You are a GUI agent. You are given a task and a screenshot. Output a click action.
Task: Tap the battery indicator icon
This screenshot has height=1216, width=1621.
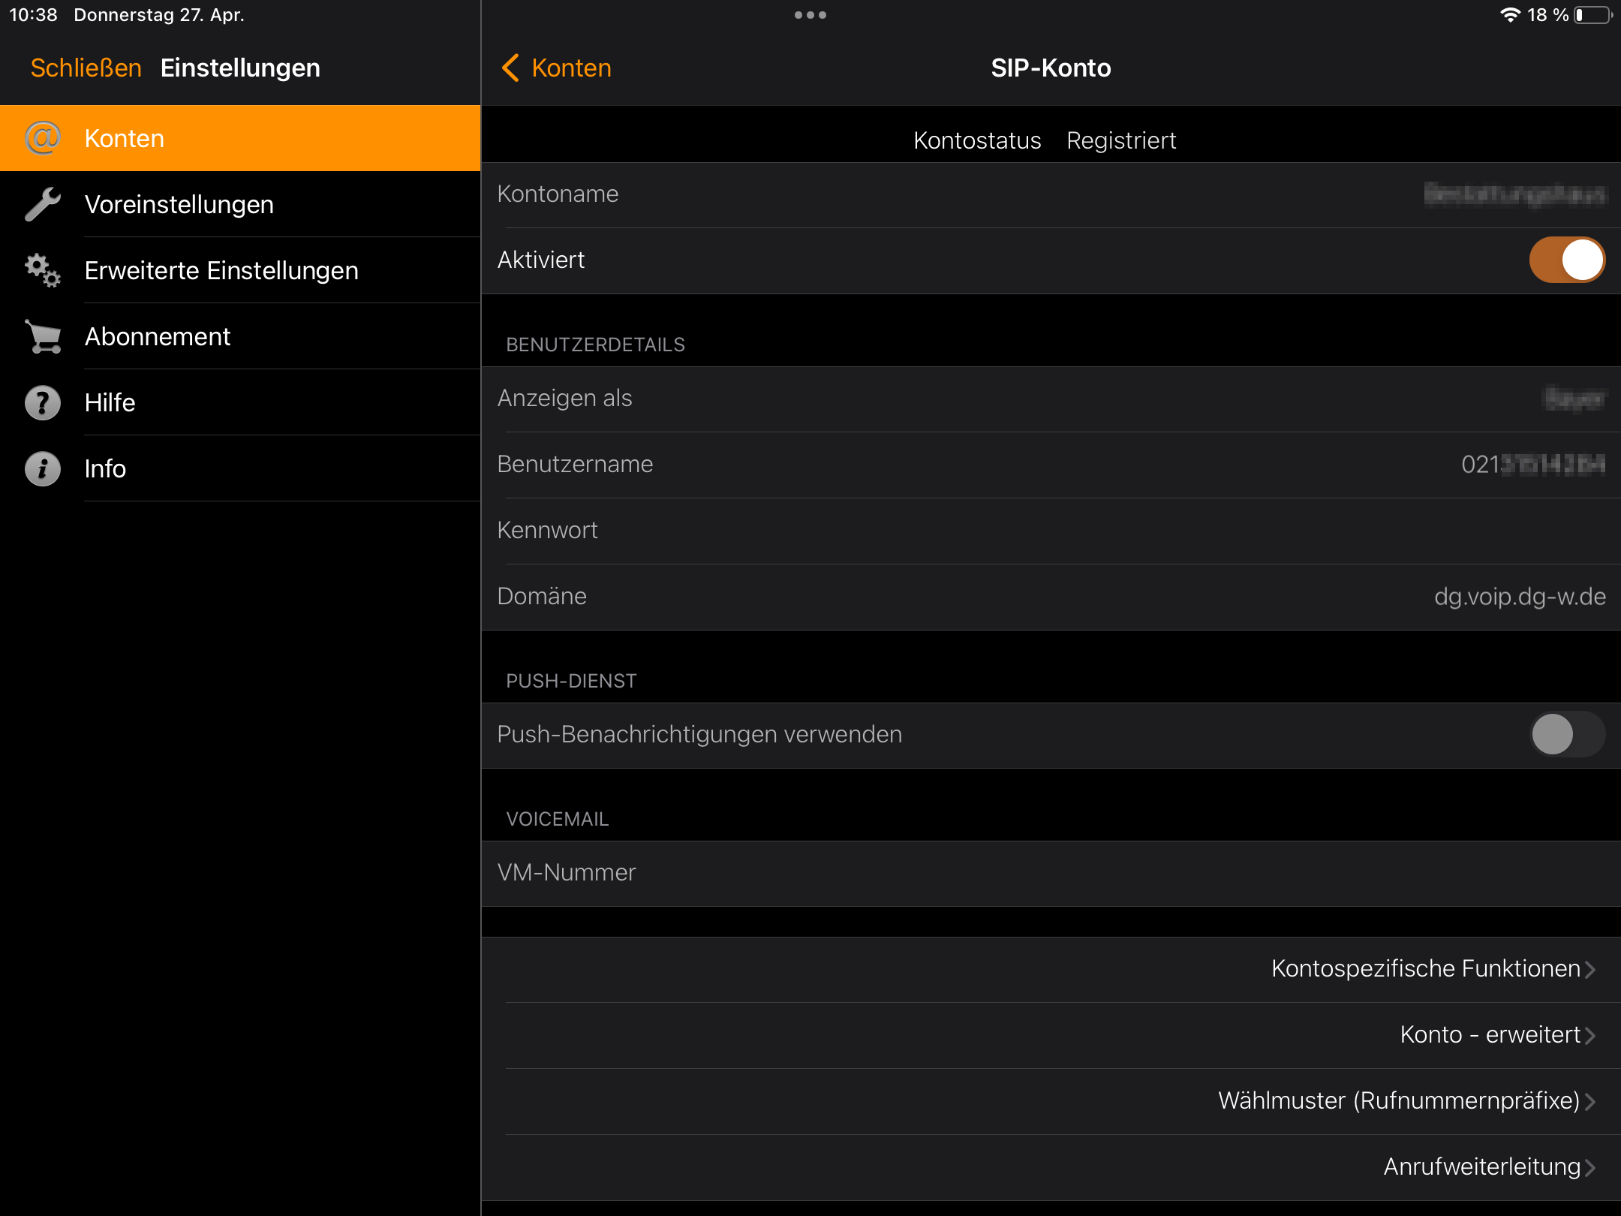click(1593, 15)
